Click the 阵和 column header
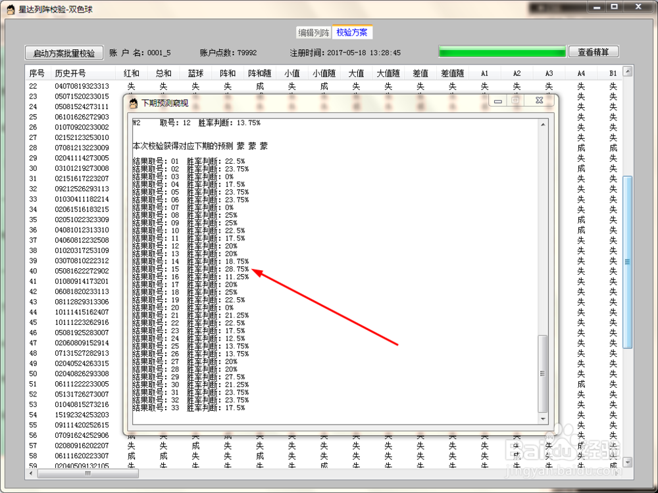The image size is (658, 493). pyautogui.click(x=228, y=74)
